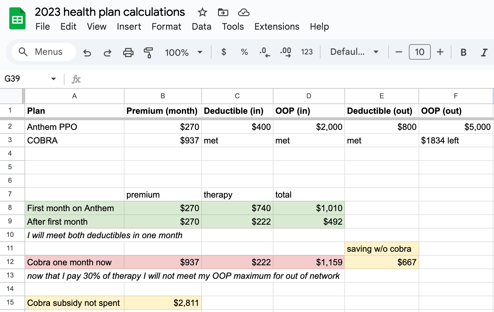The image size is (494, 312).
Task: Click the Undo arrow icon
Action: pyautogui.click(x=87, y=53)
